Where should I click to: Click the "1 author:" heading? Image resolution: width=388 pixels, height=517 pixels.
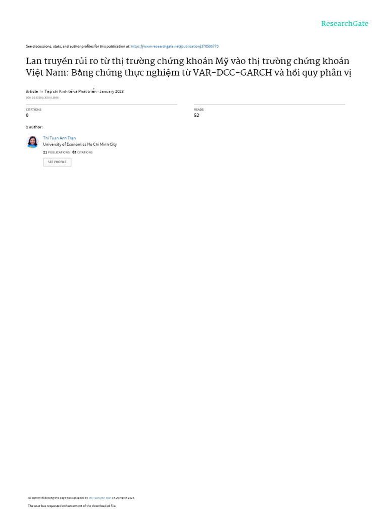click(x=34, y=127)
